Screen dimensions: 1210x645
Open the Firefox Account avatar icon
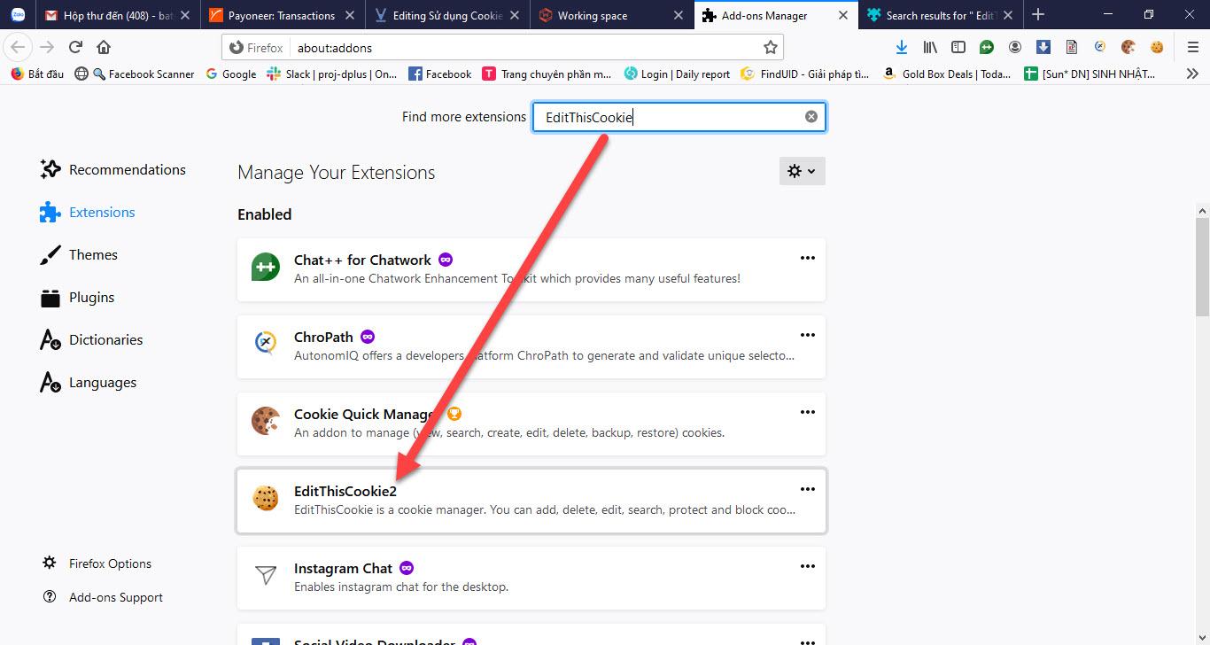tap(1015, 47)
